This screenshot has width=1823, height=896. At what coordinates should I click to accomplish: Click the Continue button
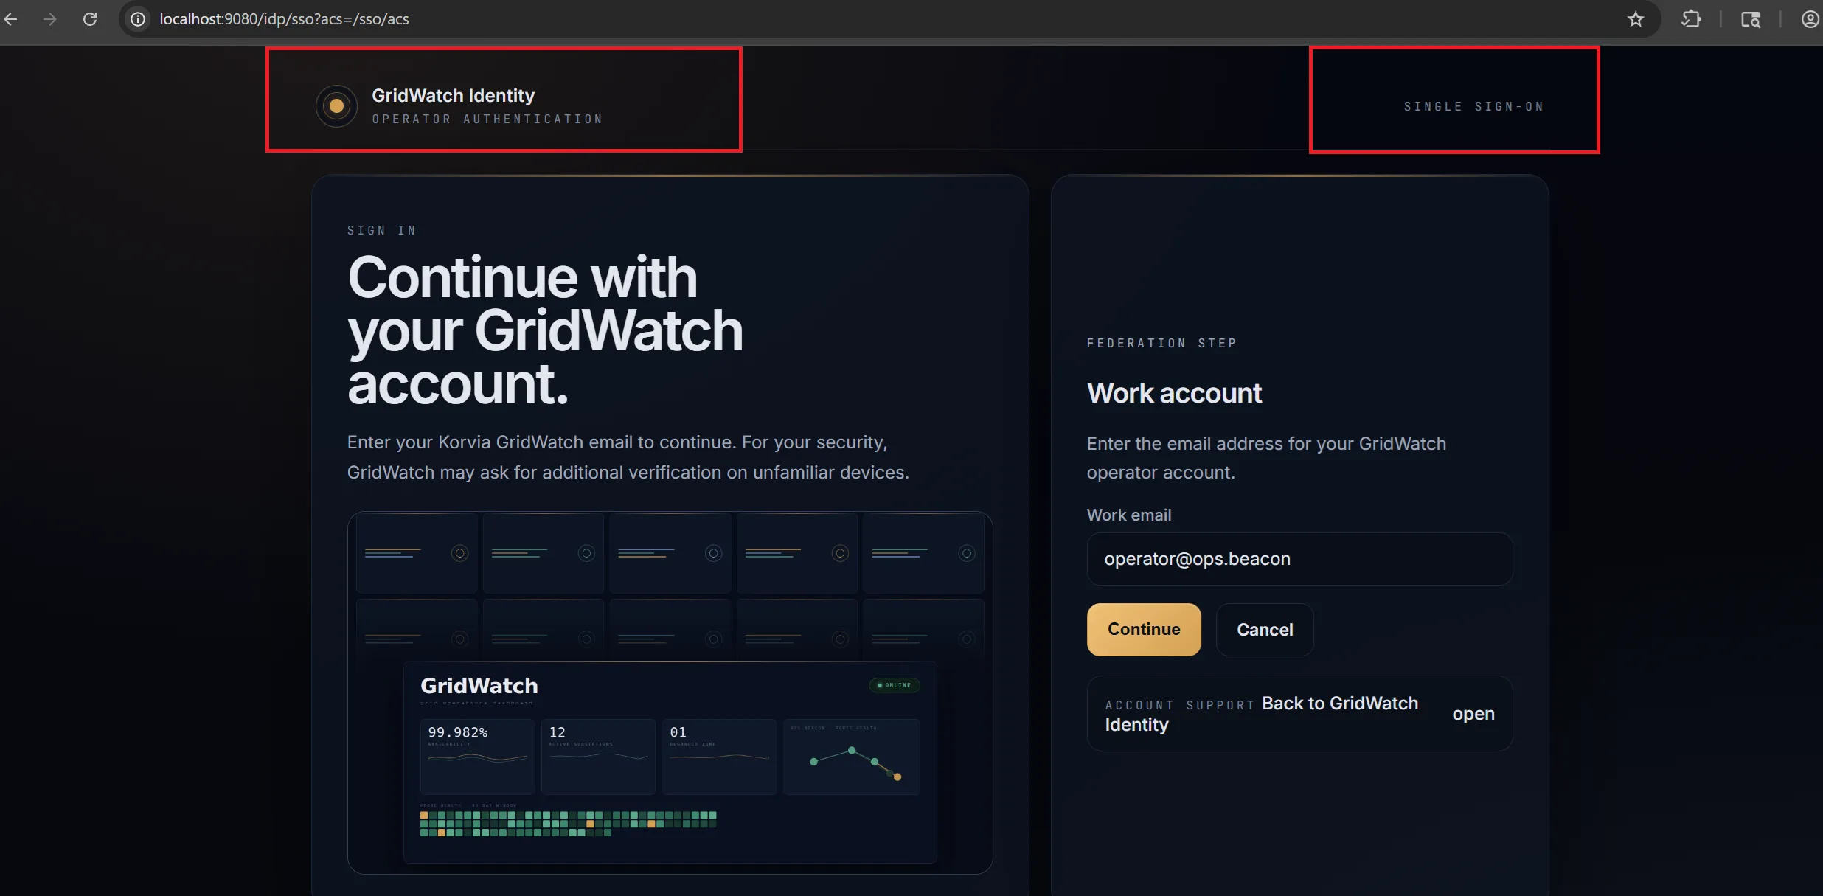coord(1144,629)
